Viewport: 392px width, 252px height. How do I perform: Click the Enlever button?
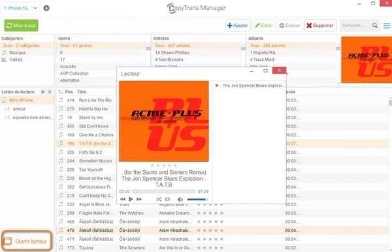click(x=289, y=26)
